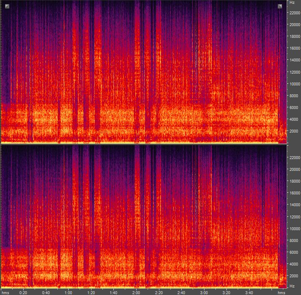The image size is (301, 295).
Task: Click inside the lower channel spectrogram display
Action: 144,217
